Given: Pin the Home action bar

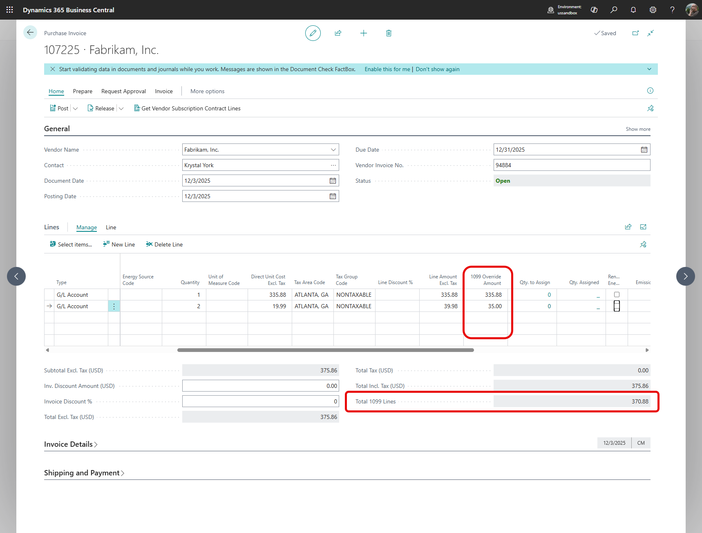Looking at the screenshot, I should tap(651, 108).
